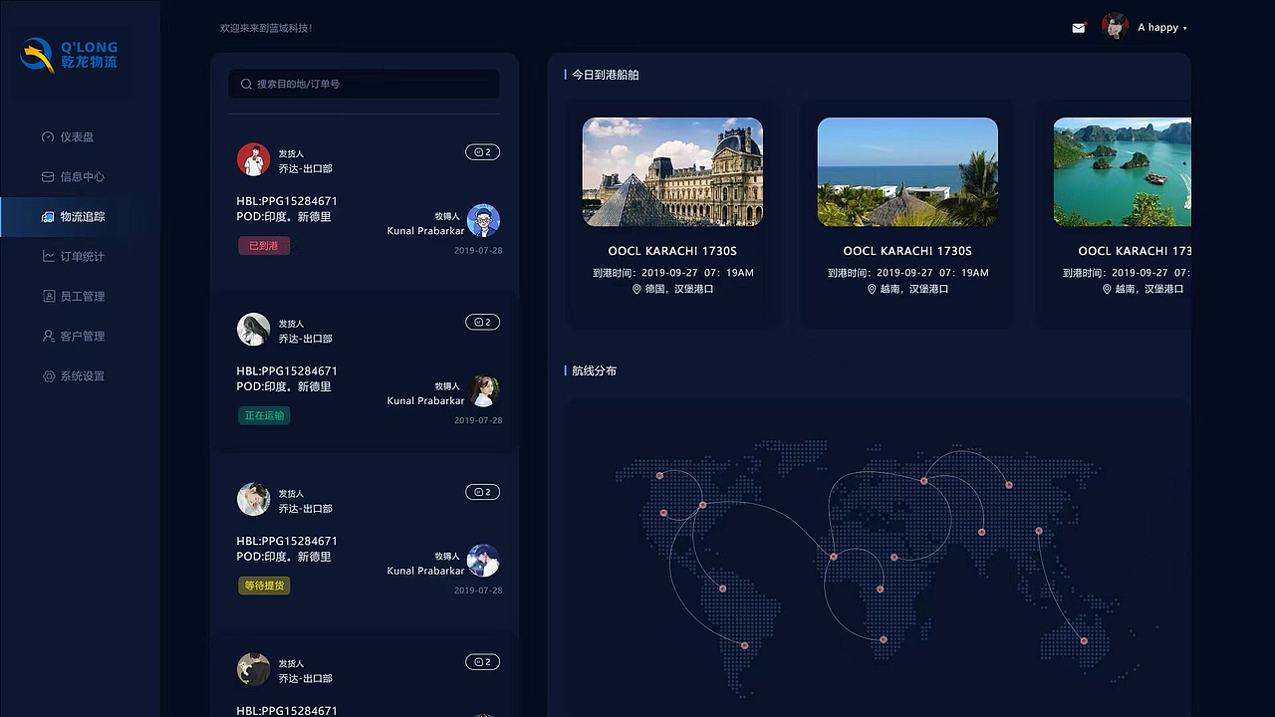Screen dimensions: 1275x717
Task: Select the 物流追踪 truck sidebar icon
Action: click(48, 216)
